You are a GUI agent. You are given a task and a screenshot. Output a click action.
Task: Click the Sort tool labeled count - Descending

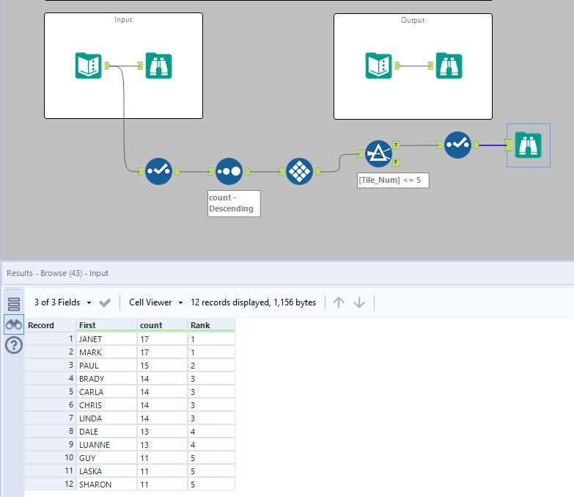click(x=229, y=171)
